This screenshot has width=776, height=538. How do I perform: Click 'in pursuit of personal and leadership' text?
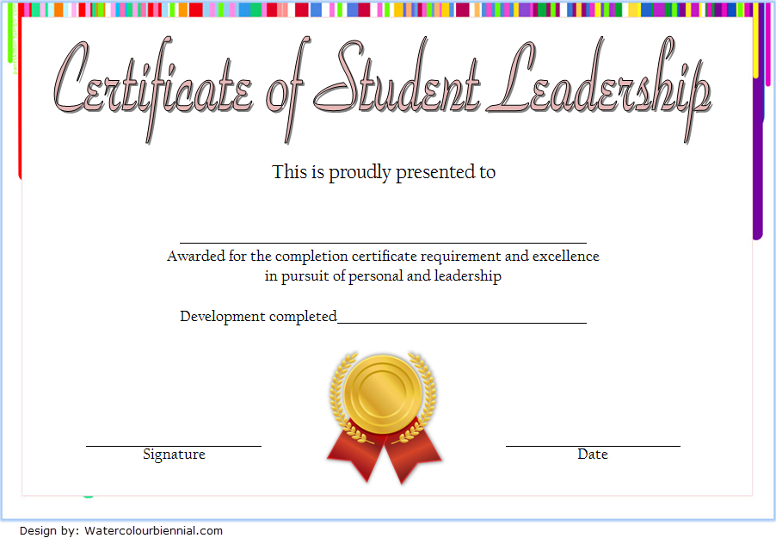(383, 276)
